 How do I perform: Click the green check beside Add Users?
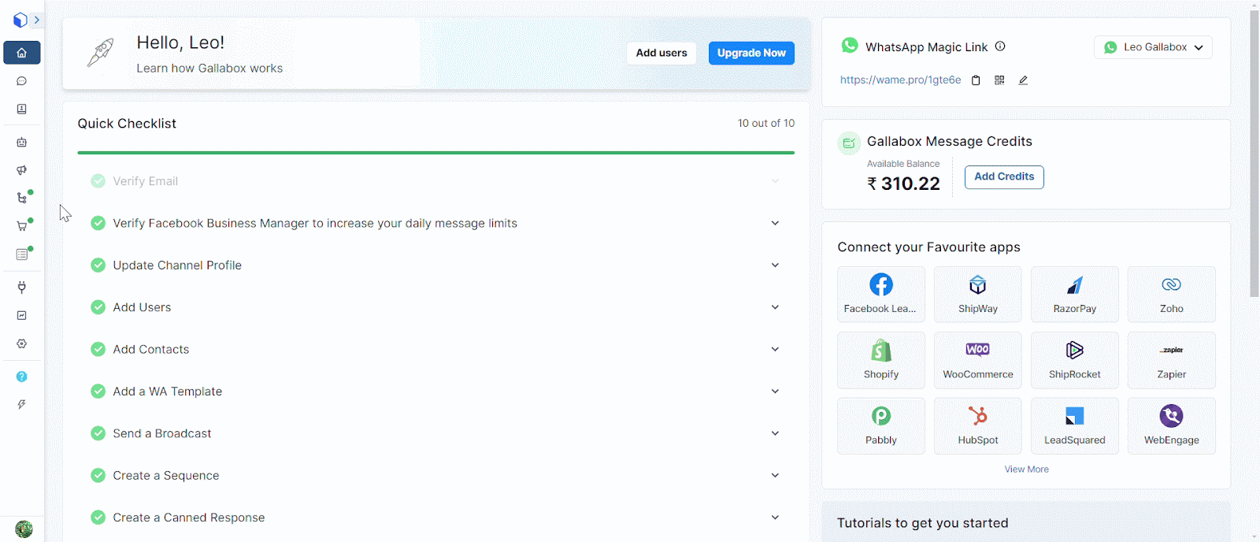tap(98, 307)
